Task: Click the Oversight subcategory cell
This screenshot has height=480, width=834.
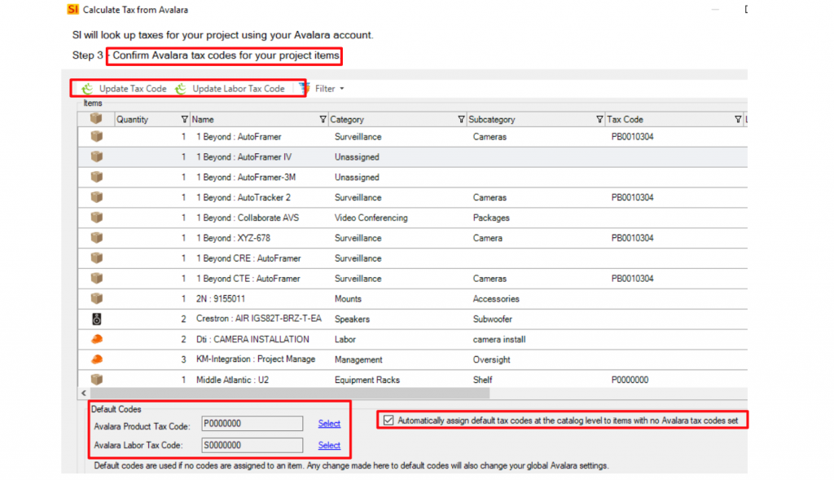Action: tap(491, 359)
